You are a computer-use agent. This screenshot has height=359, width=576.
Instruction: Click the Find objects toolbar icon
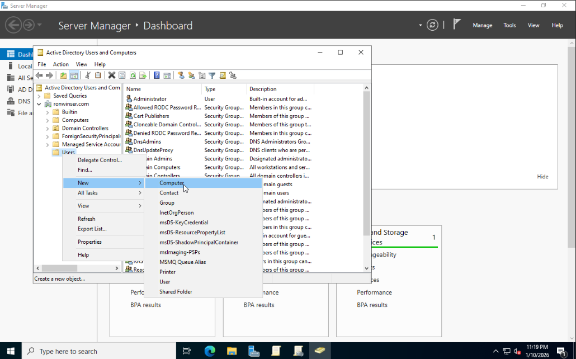click(223, 75)
